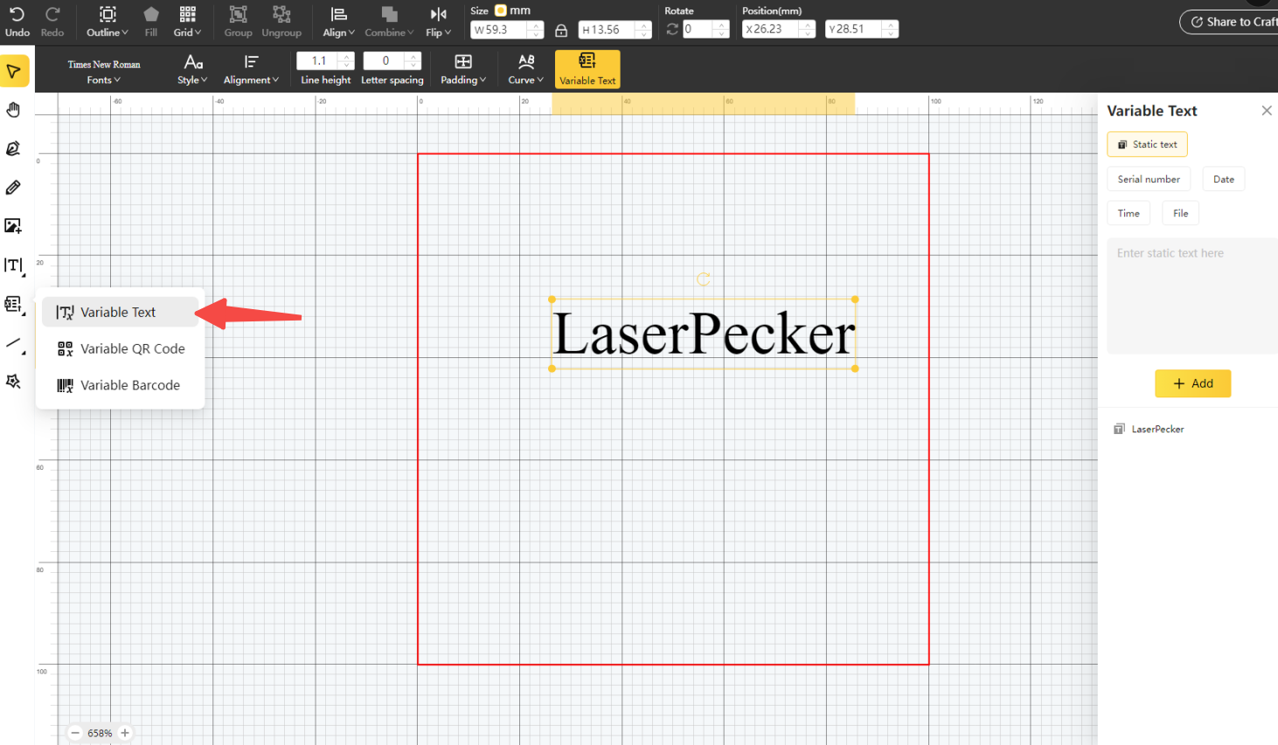Select the line shape tool
Viewport: 1278px width, 745px height.
(x=13, y=343)
